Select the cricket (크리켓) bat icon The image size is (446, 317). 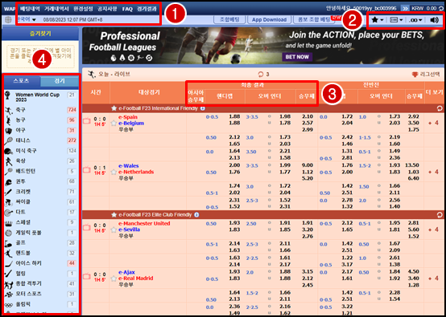point(9,192)
